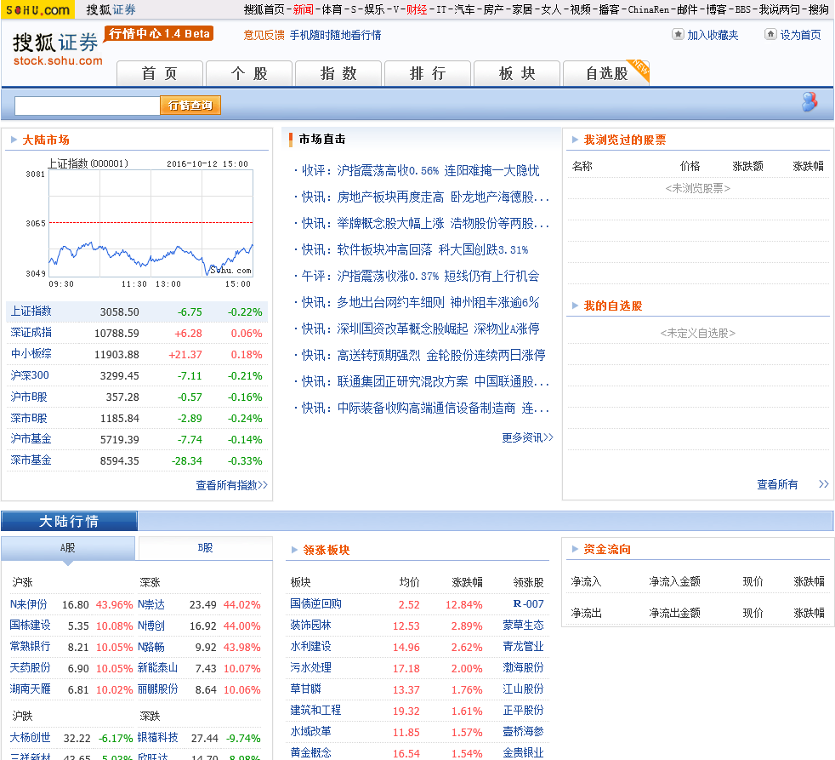Open the 新能泰山 stock link
Viewport: 835px width, 760px height.
pos(157,668)
